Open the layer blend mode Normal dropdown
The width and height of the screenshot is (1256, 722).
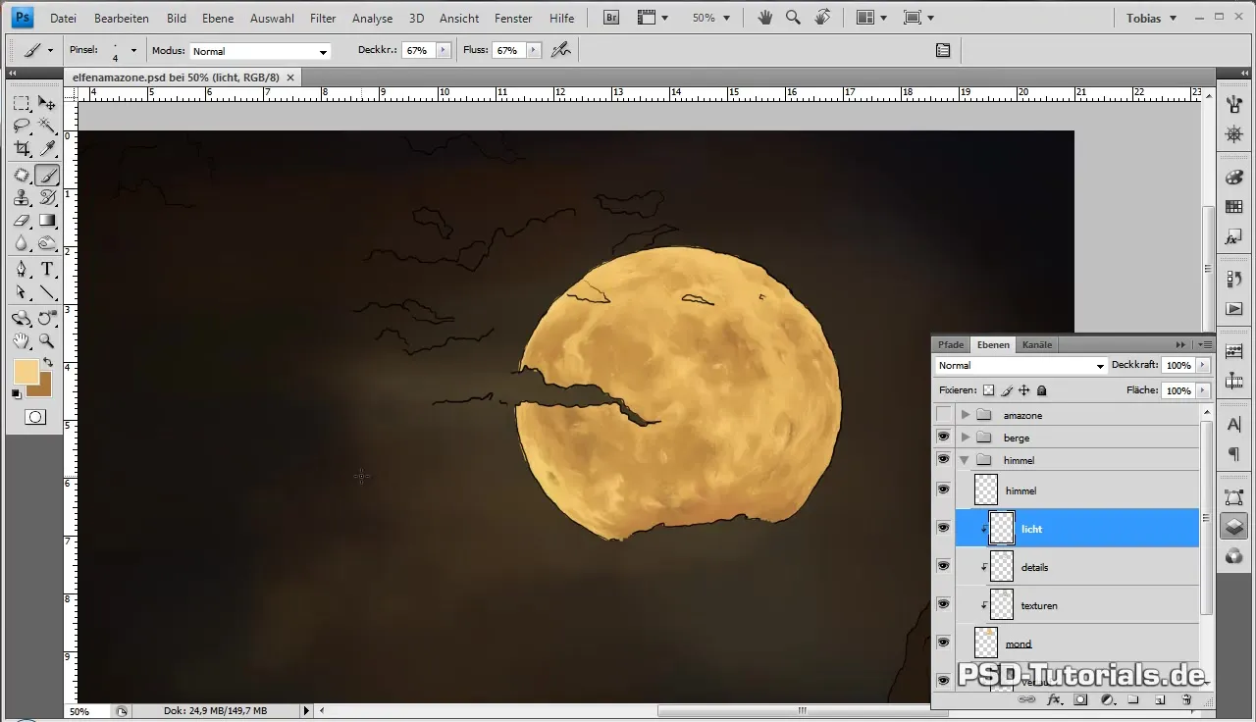click(x=1020, y=365)
